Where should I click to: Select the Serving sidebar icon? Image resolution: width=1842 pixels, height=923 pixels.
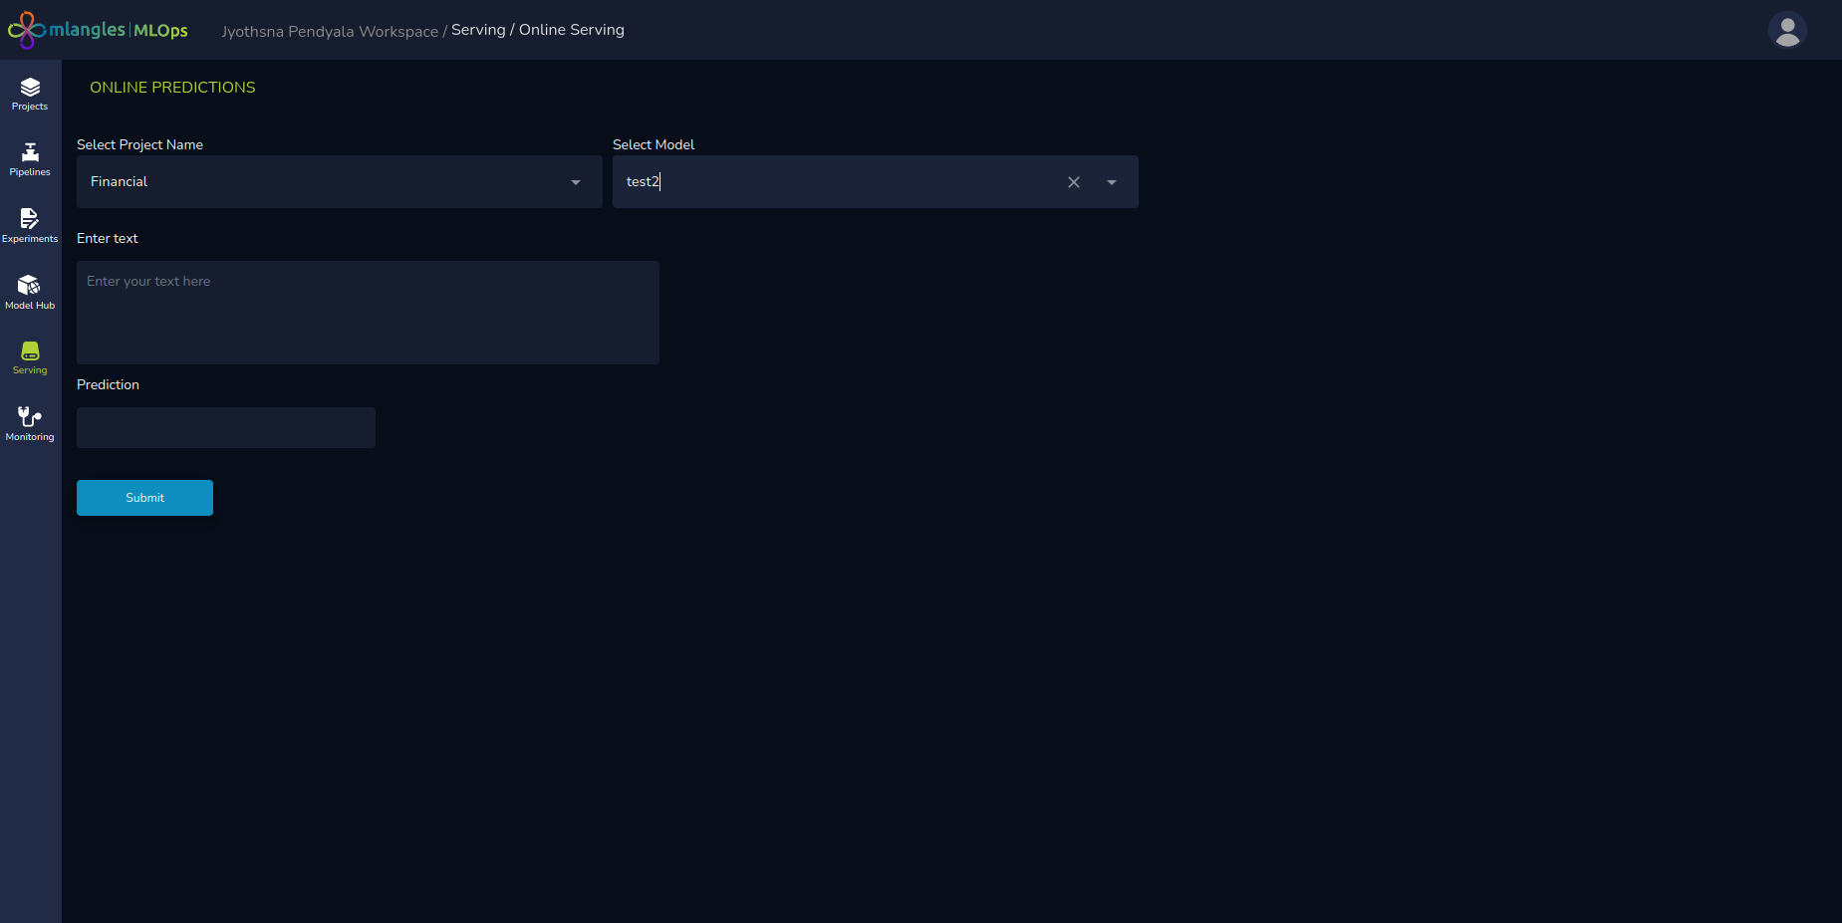pos(30,358)
